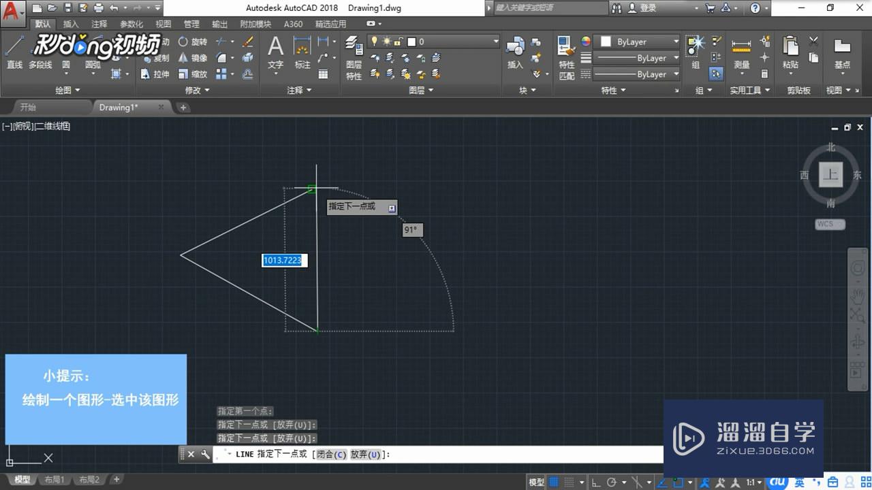
Task: Switch to the 插入 (Insert) ribbon tab
Action: point(71,24)
